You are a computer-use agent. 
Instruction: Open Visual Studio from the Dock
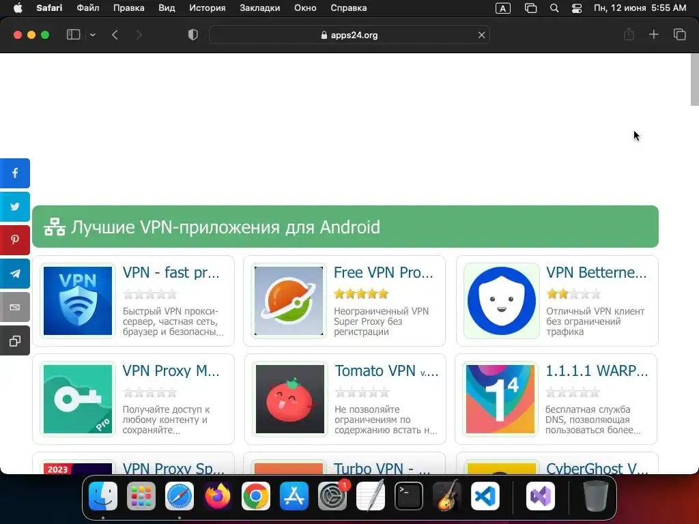click(x=541, y=496)
